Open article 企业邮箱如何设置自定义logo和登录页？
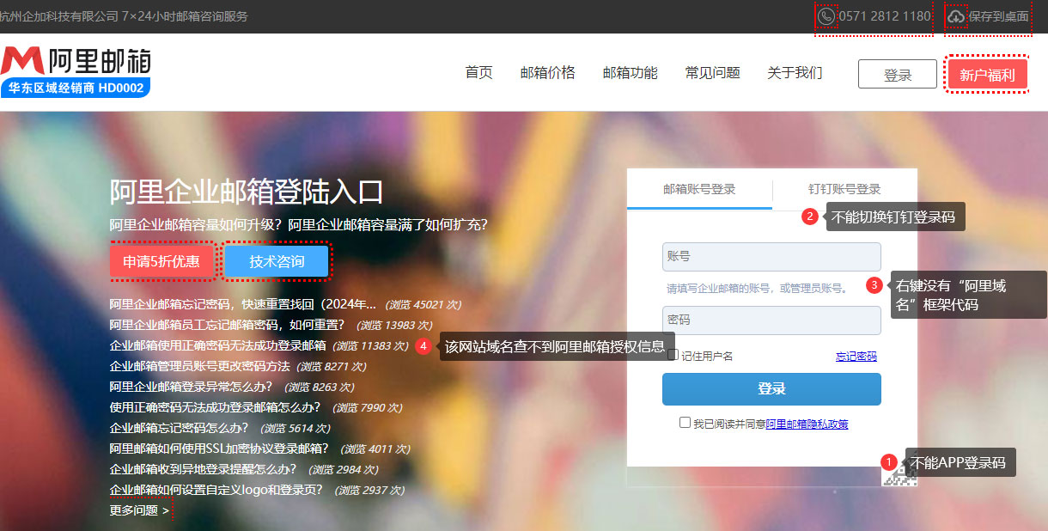 (216, 490)
